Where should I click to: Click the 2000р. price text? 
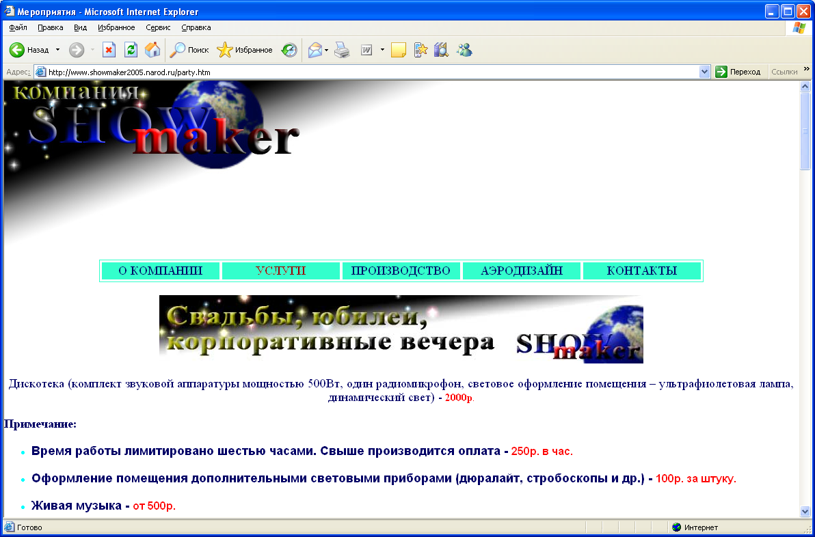coord(459,398)
